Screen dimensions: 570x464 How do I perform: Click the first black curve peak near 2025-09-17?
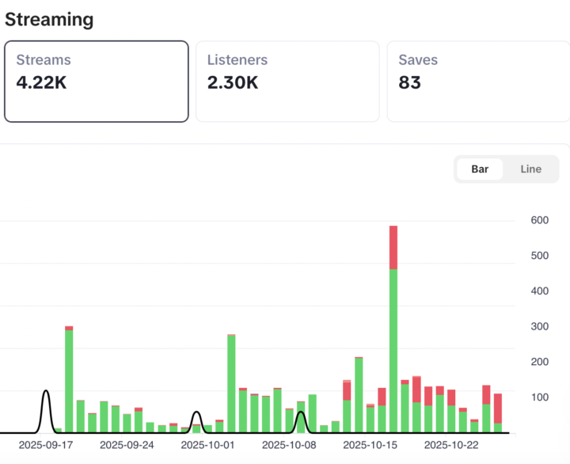click(x=46, y=391)
